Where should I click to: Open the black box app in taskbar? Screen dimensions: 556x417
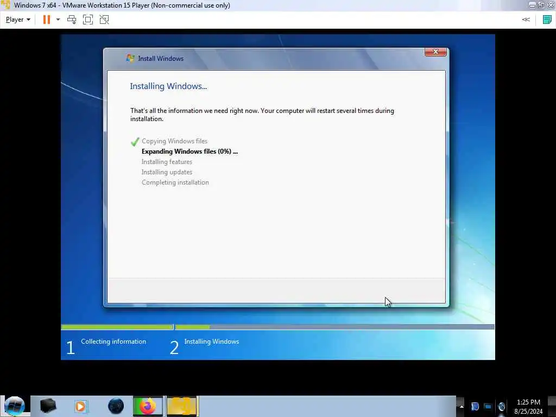[x=48, y=406]
